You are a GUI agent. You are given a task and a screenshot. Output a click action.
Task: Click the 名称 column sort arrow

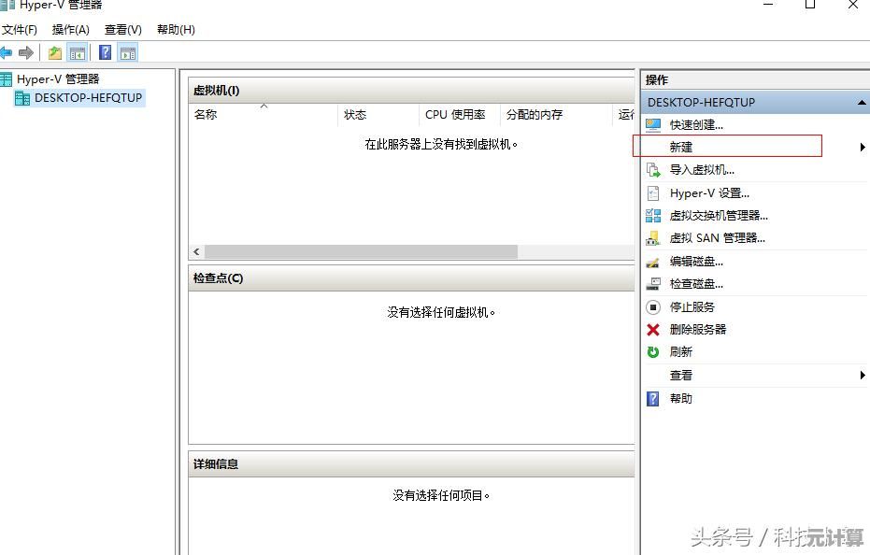(x=264, y=106)
